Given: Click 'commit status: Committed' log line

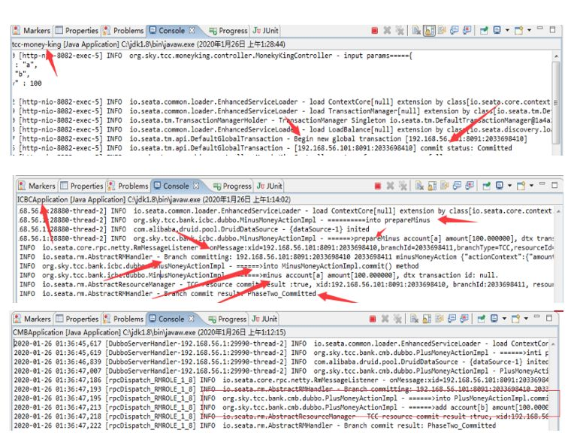Looking at the screenshot, I should 262,148.
